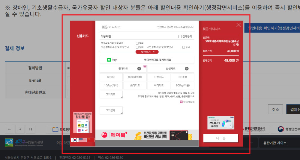Select 삼성카드 as payment card
The width and height of the screenshot is (300, 160).
click(171, 69)
